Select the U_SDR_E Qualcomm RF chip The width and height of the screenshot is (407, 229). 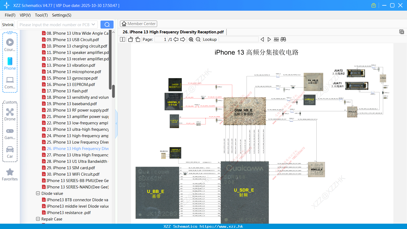pos(245,192)
